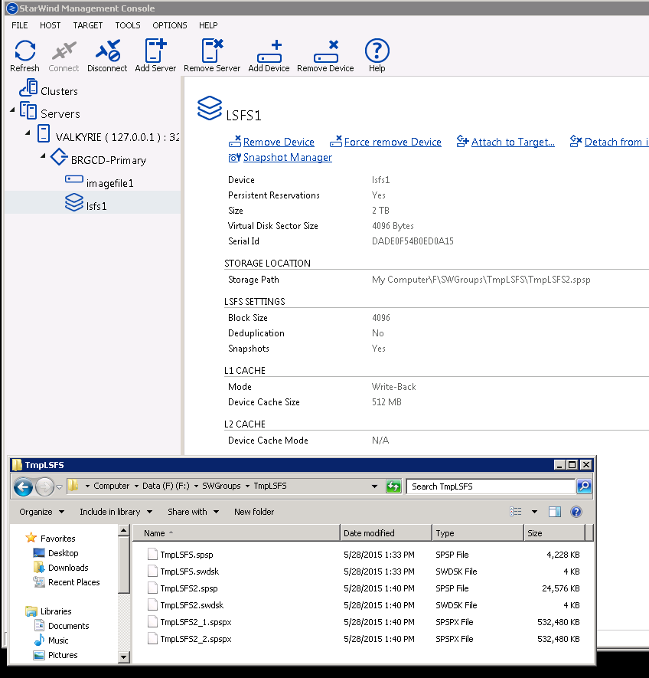649x678 pixels.
Task: Click the New folder button
Action: tap(254, 512)
